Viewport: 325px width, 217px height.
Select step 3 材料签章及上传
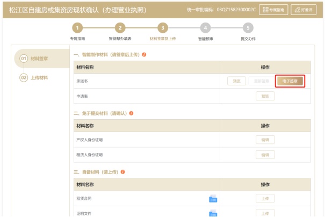click(x=162, y=28)
